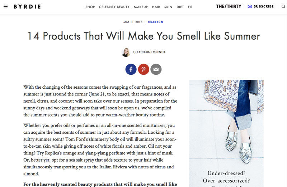This screenshot has height=187, width=287.
Task: Open the Shop menu item
Action: [90, 7]
